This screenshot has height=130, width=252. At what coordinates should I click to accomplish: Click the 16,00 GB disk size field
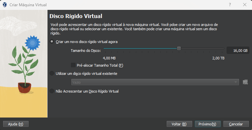click(238, 50)
